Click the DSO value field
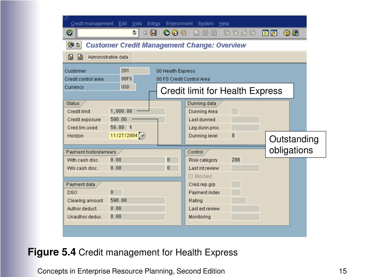The image size is (369, 277). click(x=116, y=192)
